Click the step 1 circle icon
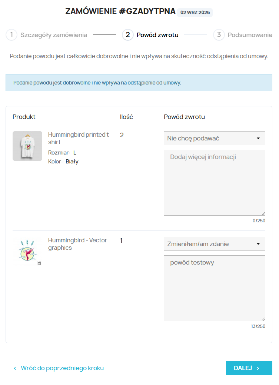279x385 pixels. 11,35
